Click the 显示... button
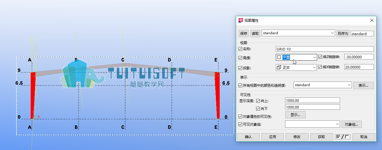This screenshot has height=150, width=382. point(295,115)
